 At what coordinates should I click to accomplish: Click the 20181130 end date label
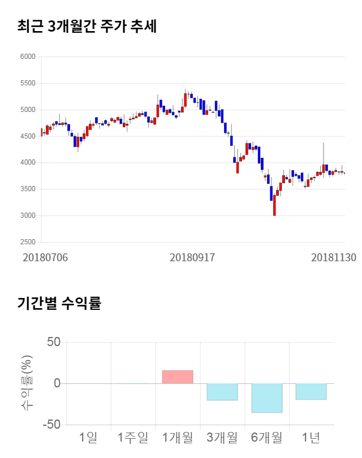click(334, 257)
